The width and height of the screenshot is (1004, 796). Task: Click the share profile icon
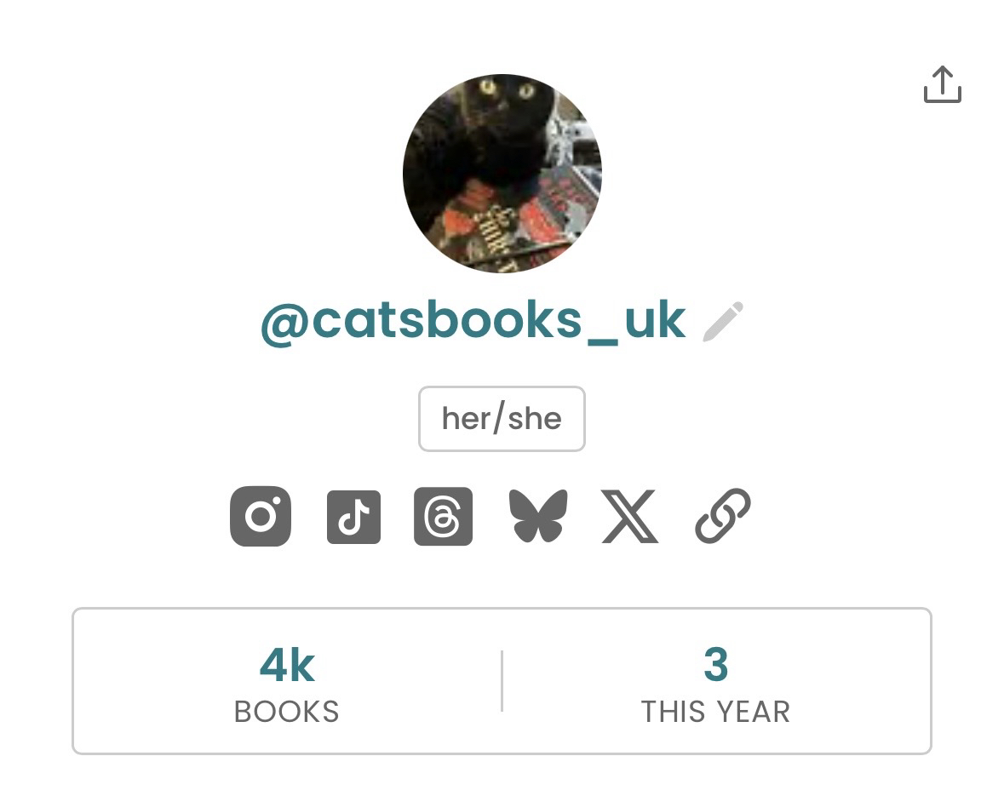942,84
